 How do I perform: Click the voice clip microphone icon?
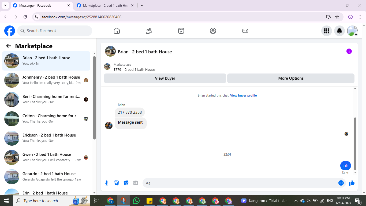pyautogui.click(x=107, y=183)
